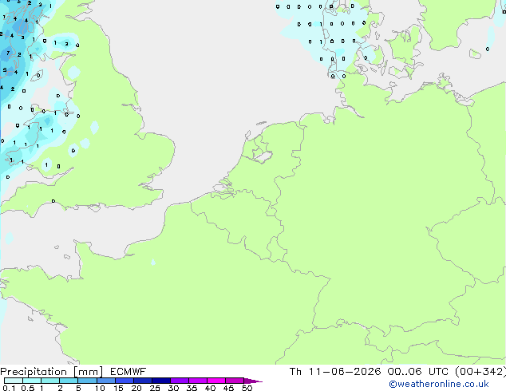Click the legend label 50
The width and height of the screenshot is (506, 391).
click(x=247, y=388)
